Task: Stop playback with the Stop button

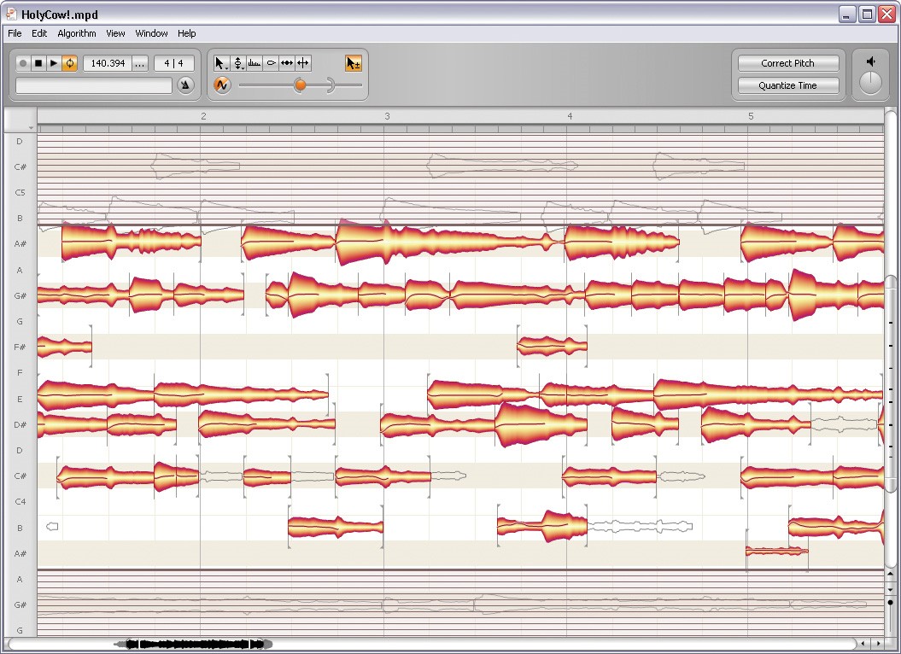Action: [x=38, y=63]
